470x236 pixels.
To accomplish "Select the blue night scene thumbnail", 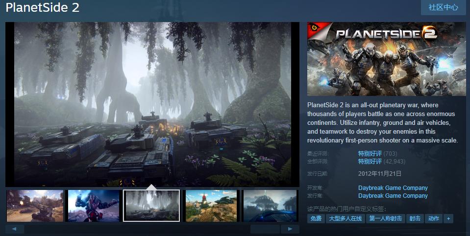I will click(x=270, y=206).
